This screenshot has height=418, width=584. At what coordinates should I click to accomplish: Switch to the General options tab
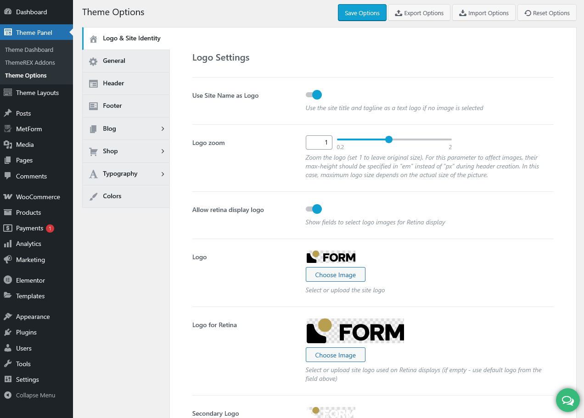click(114, 61)
